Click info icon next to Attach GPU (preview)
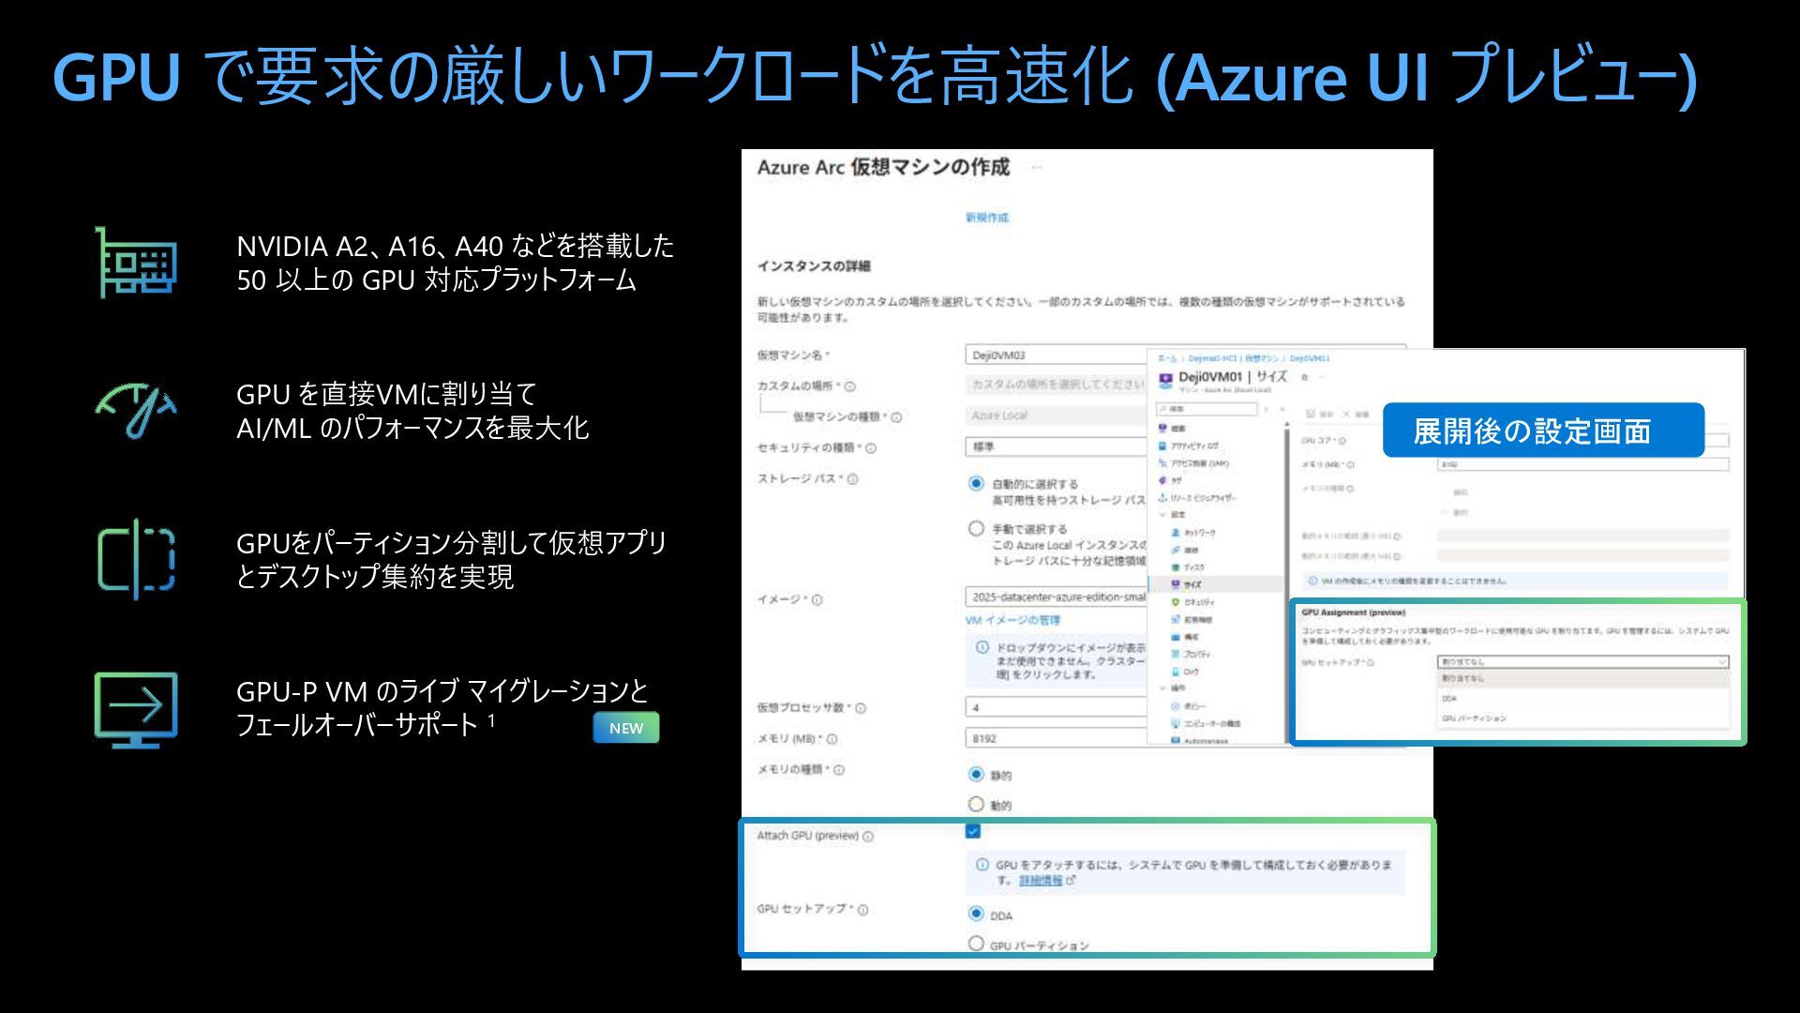1800x1013 pixels. pos(868,837)
